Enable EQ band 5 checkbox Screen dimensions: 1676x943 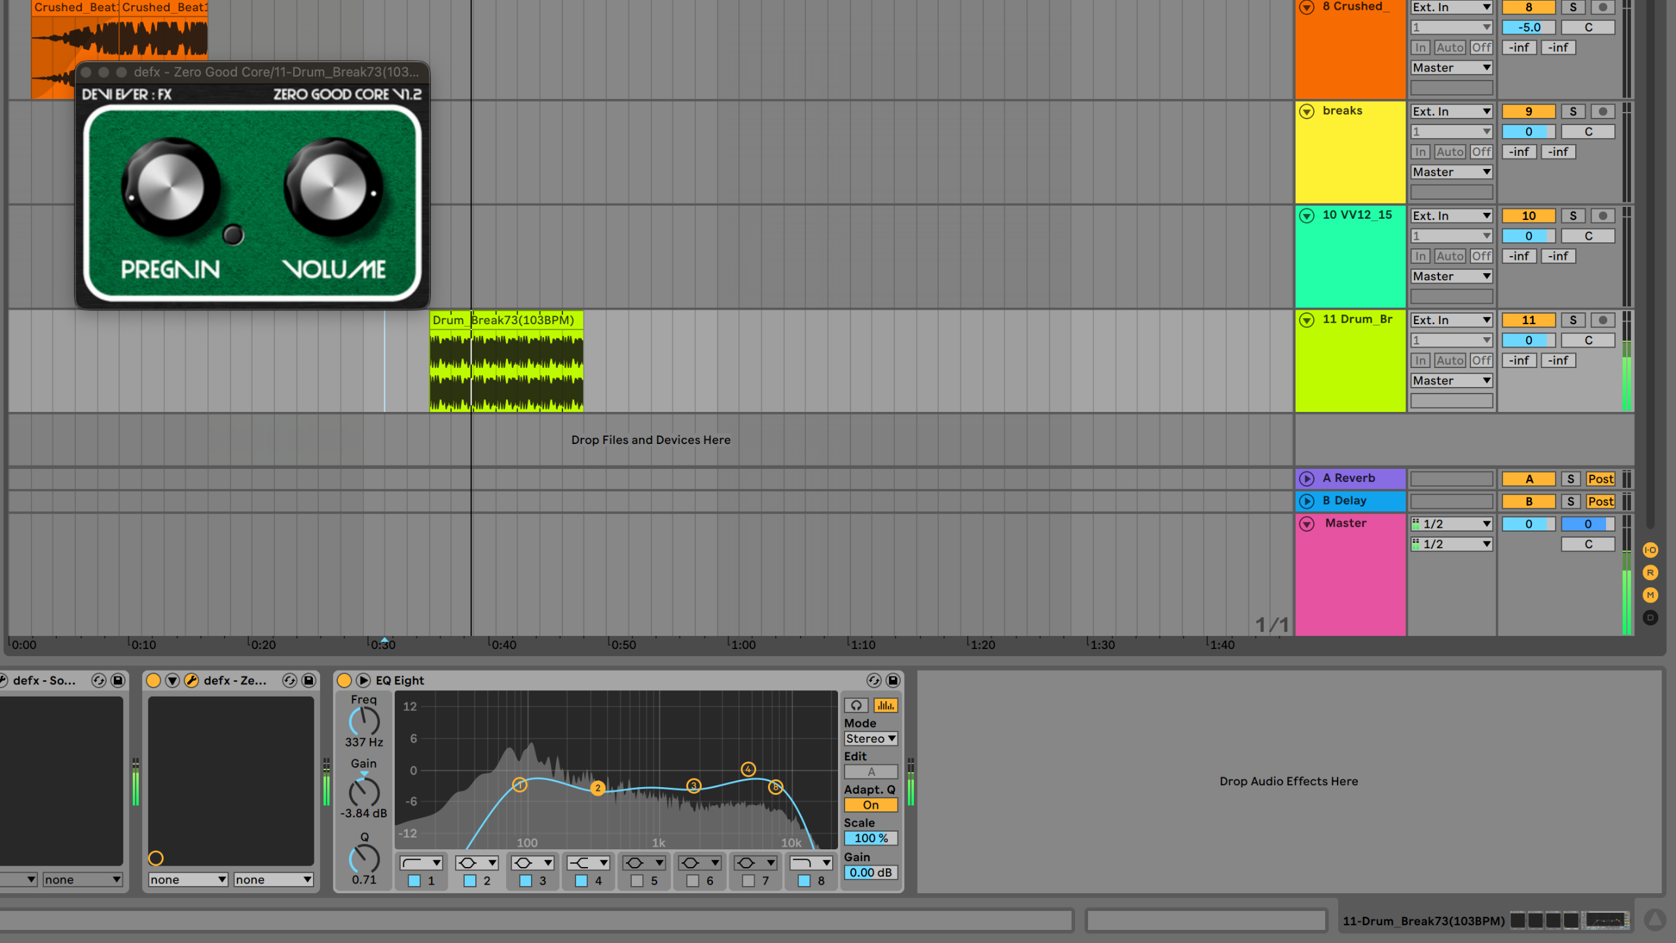point(637,881)
